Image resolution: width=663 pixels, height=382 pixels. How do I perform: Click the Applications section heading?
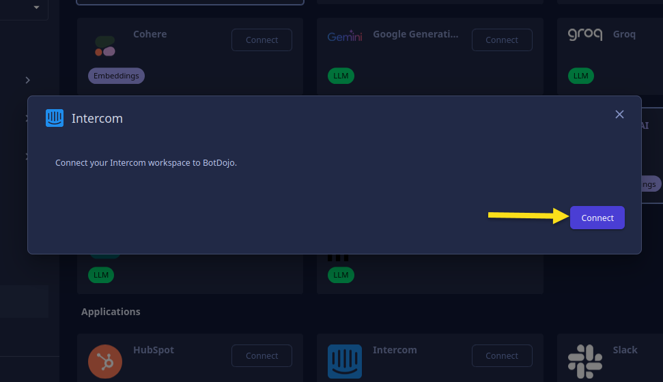pos(111,312)
